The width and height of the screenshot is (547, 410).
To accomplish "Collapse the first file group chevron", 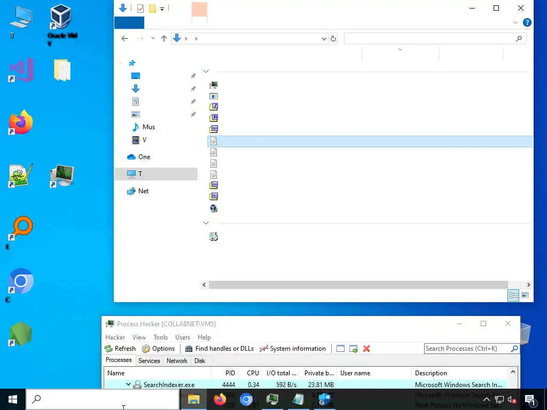I will 206,71.
